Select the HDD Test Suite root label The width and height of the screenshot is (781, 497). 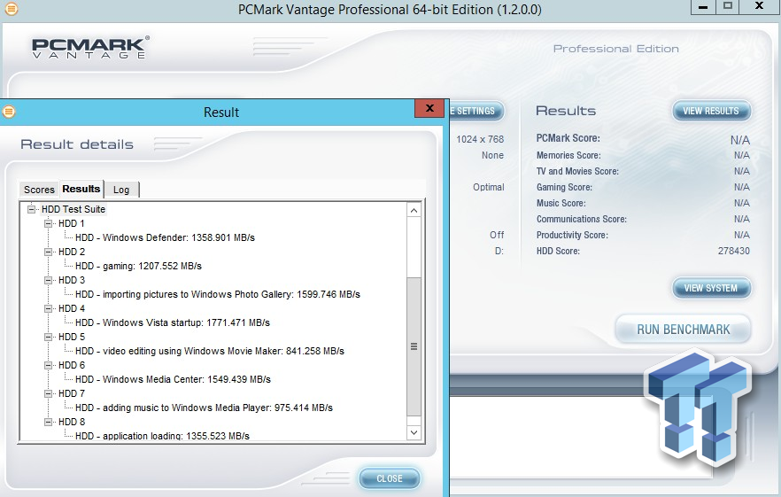73,209
